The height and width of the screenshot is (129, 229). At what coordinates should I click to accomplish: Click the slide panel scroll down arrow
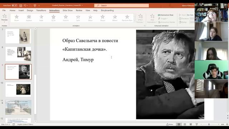click(35, 121)
